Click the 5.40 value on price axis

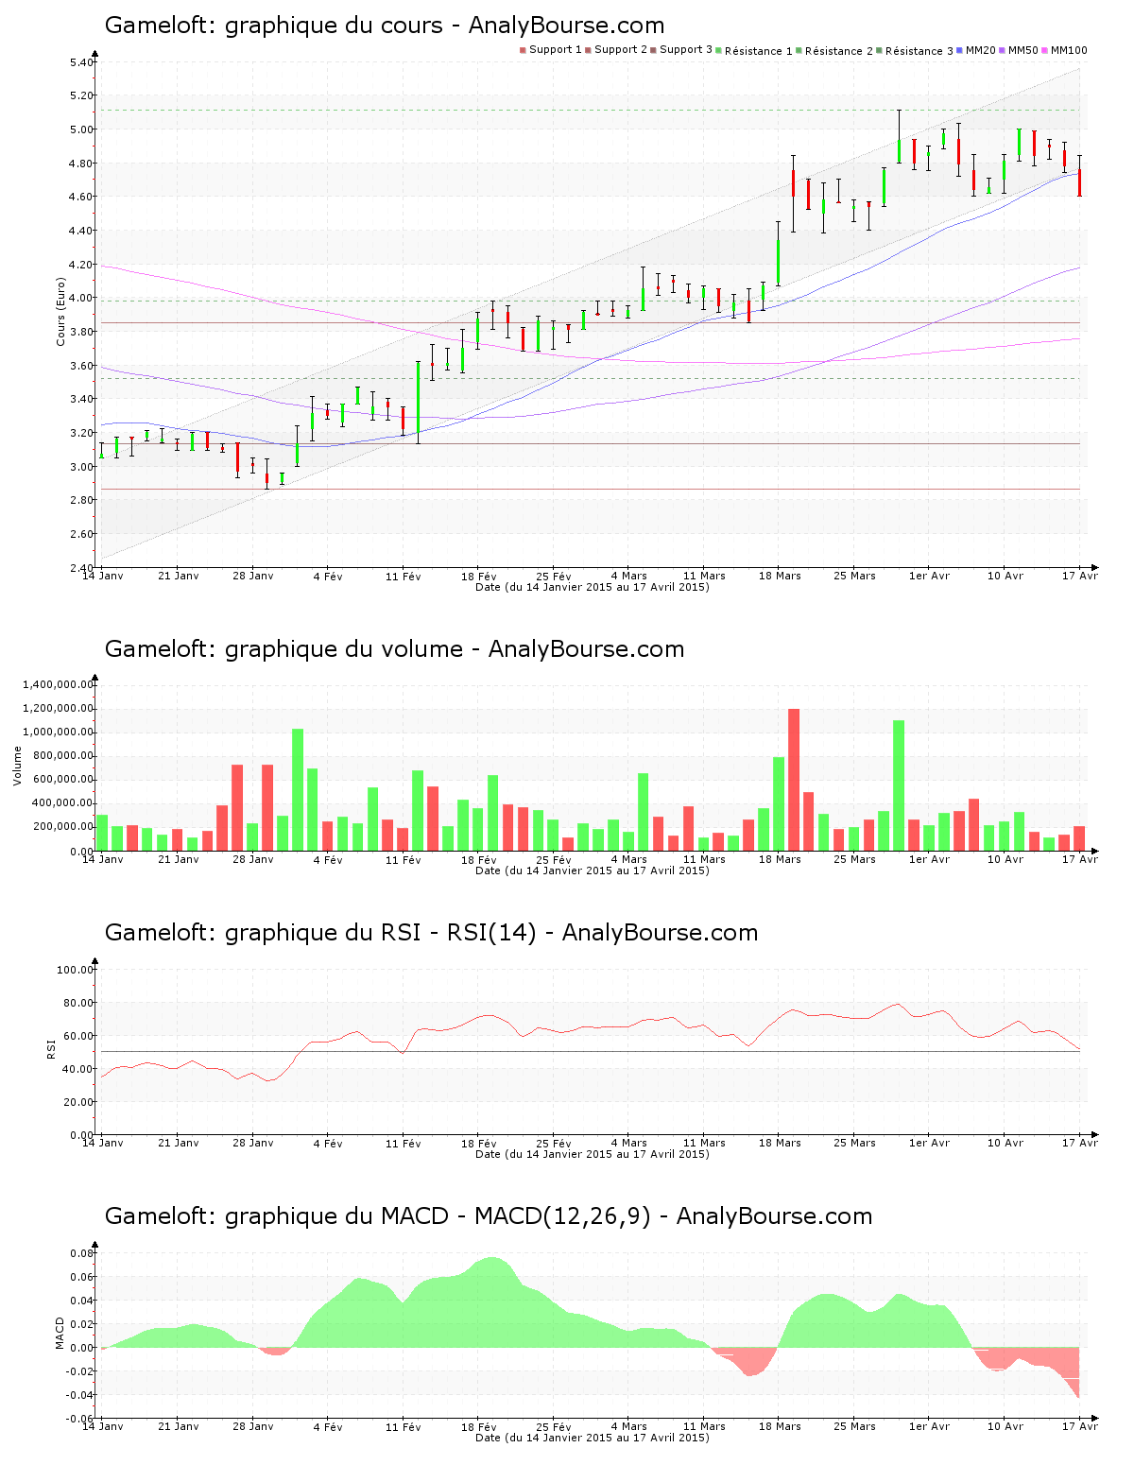(x=82, y=62)
